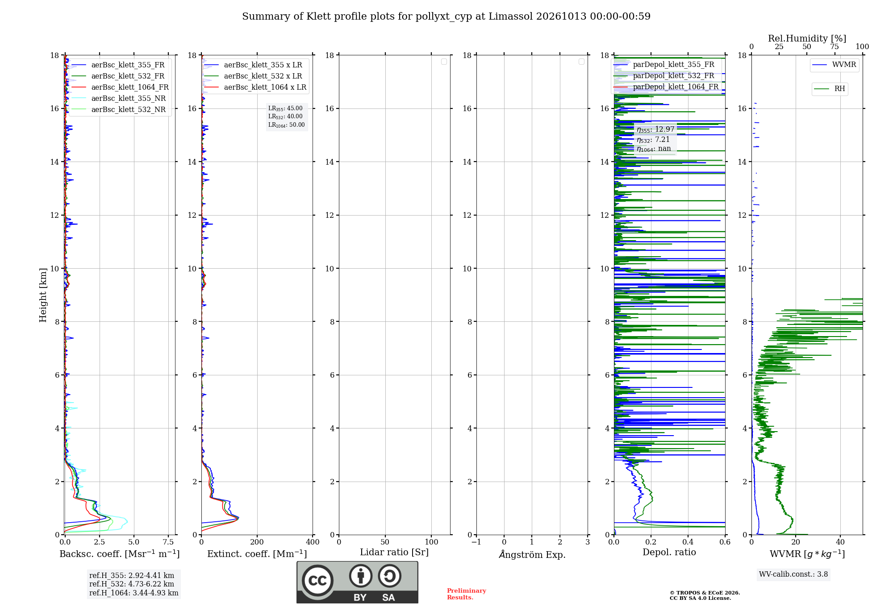
Task: Click the empty legend box in Ångström panel
Action: 581,62
